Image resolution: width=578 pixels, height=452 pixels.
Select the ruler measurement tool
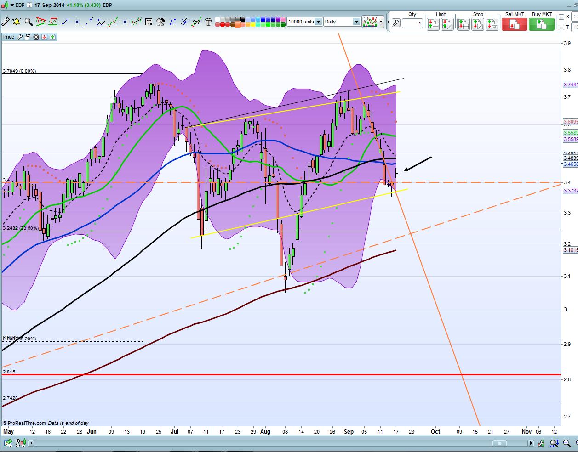(x=5, y=22)
